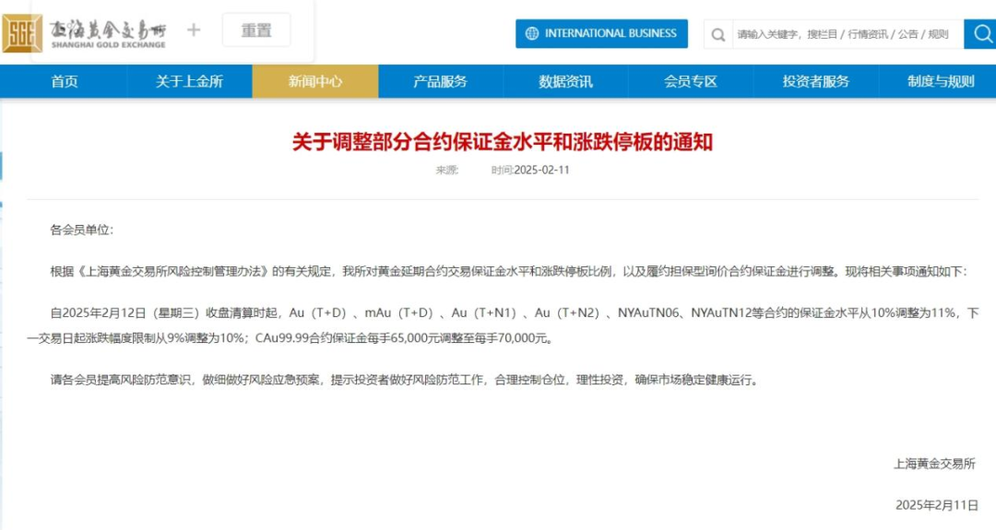Open the 产品服务 menu
Viewport: 996px width, 530px height.
click(440, 81)
